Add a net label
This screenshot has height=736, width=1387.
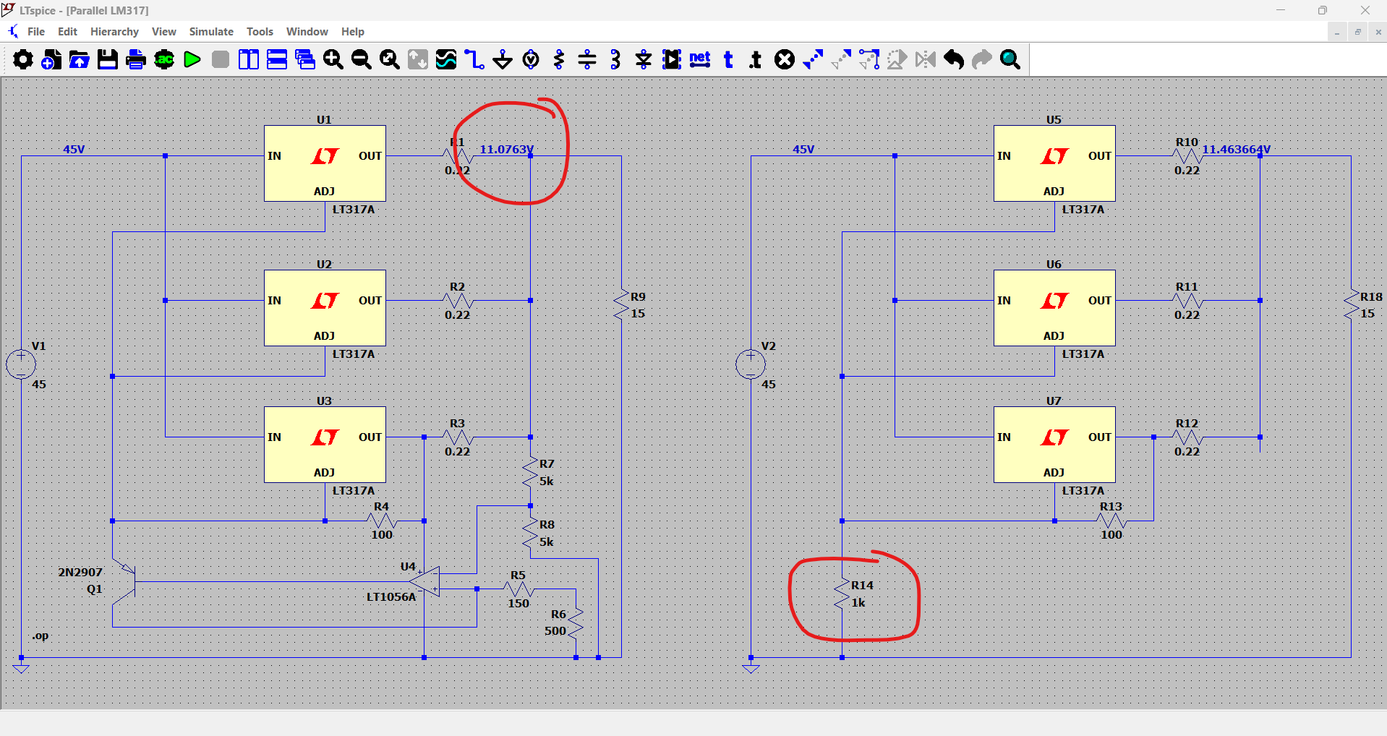tap(700, 59)
